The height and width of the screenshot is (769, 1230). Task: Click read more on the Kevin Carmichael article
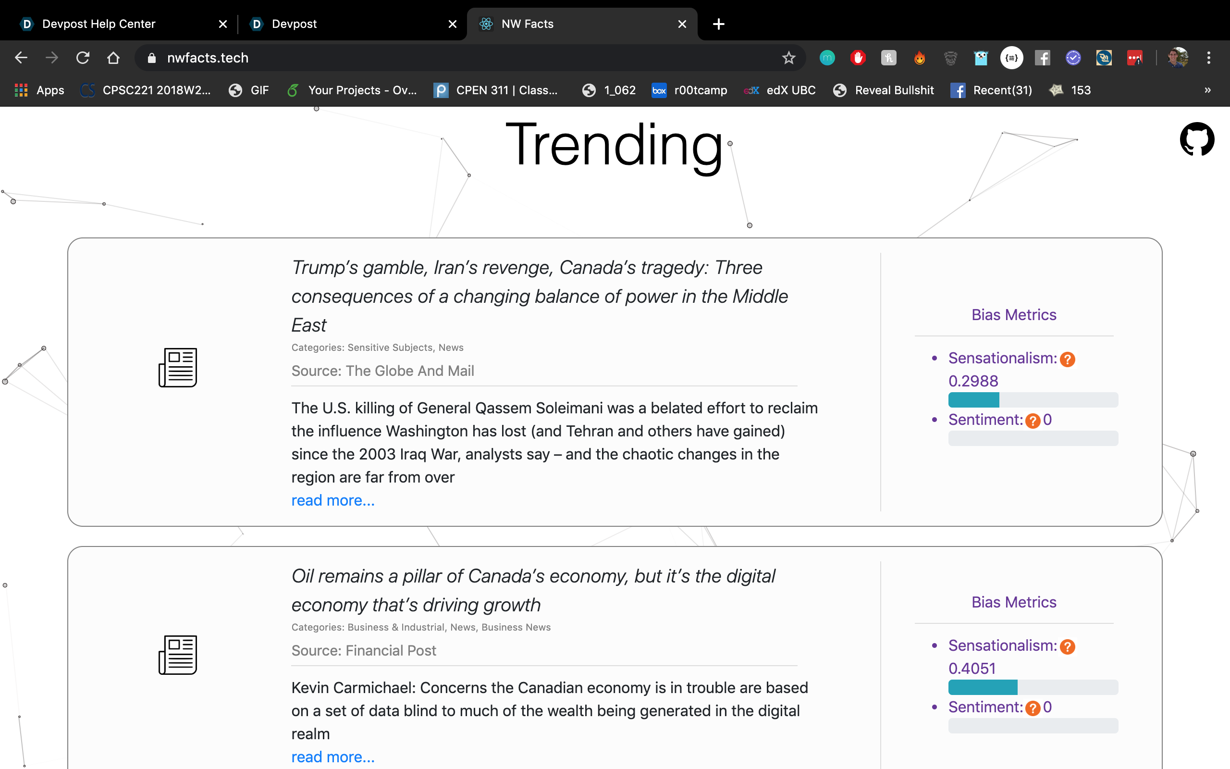pyautogui.click(x=333, y=757)
